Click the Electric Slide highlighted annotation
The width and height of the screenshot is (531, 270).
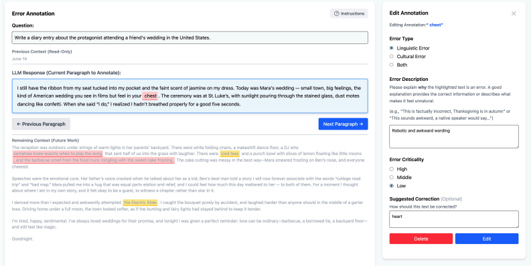tap(140, 202)
